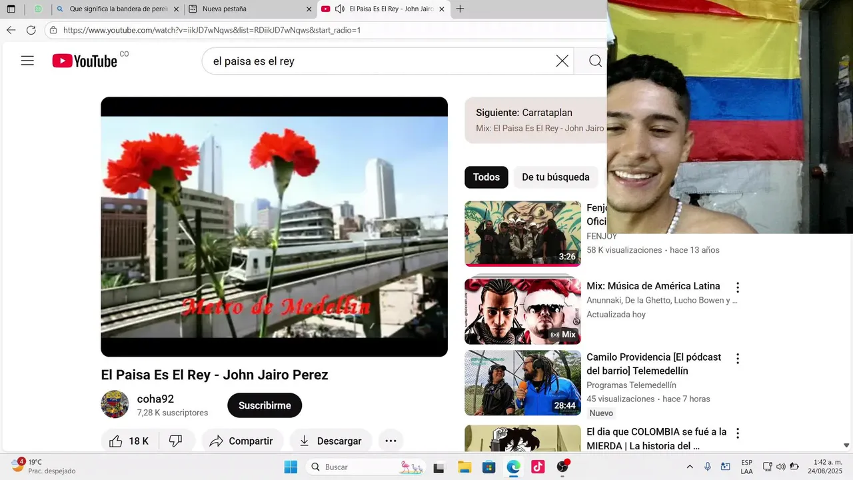853x480 pixels.
Task: Click the YouTube logo to go home
Action: tap(85, 61)
